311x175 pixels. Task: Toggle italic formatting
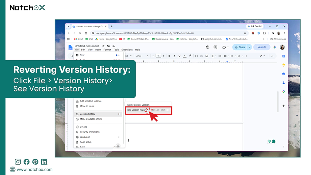(x=174, y=56)
